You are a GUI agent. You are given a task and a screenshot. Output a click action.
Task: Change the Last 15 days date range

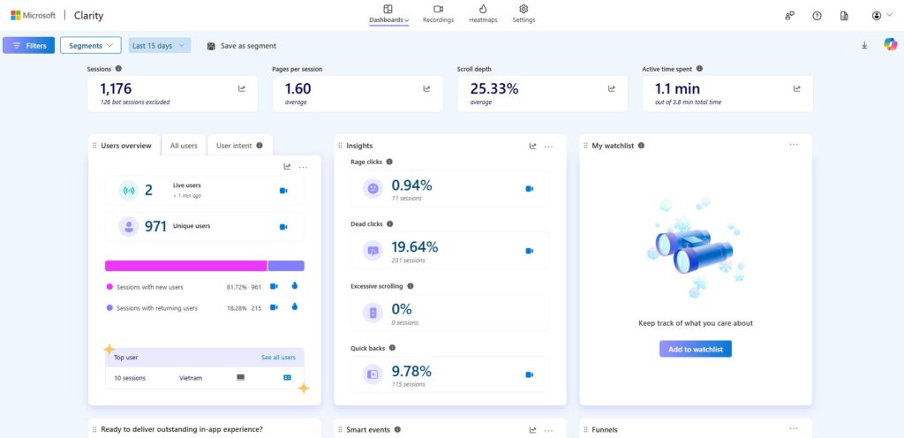click(159, 46)
